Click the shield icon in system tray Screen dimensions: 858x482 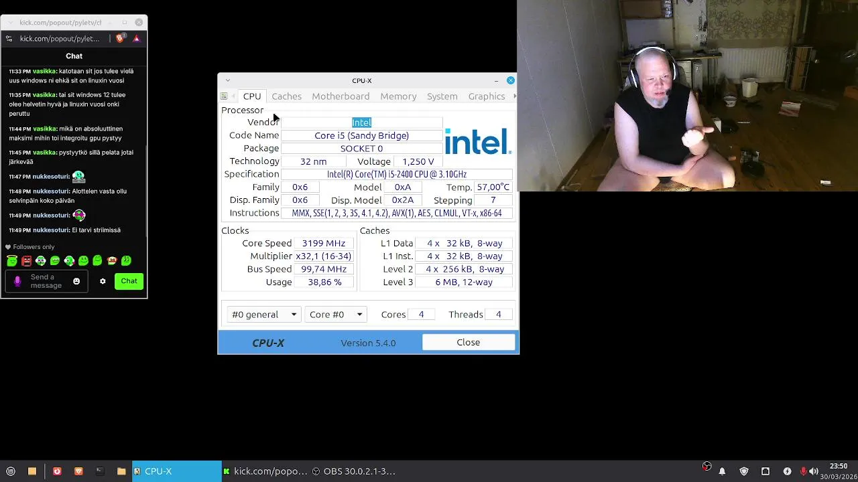pyautogui.click(x=744, y=471)
